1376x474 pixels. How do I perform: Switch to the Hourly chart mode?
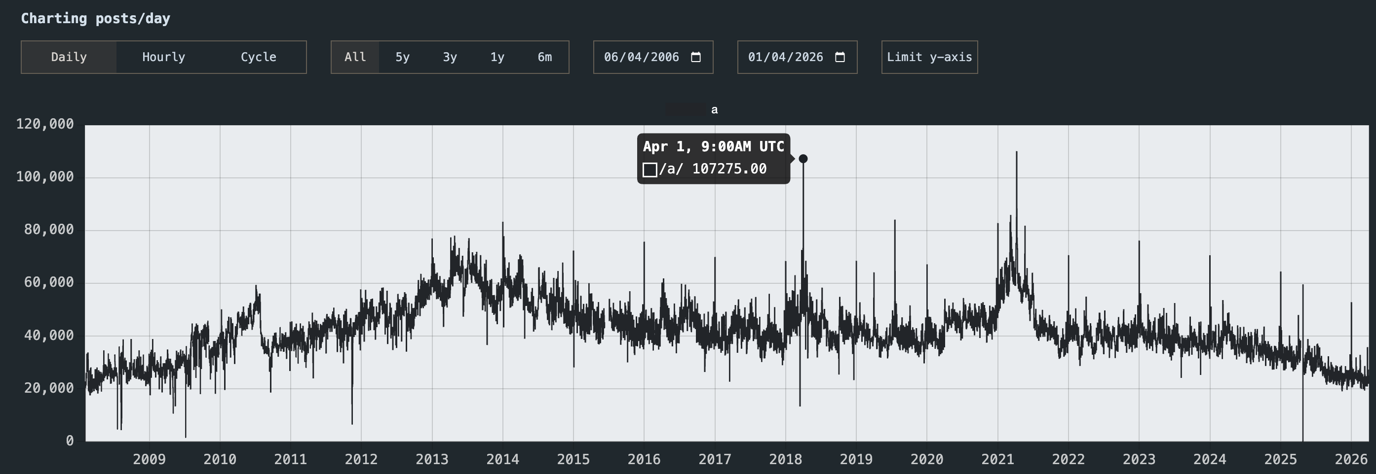[163, 57]
